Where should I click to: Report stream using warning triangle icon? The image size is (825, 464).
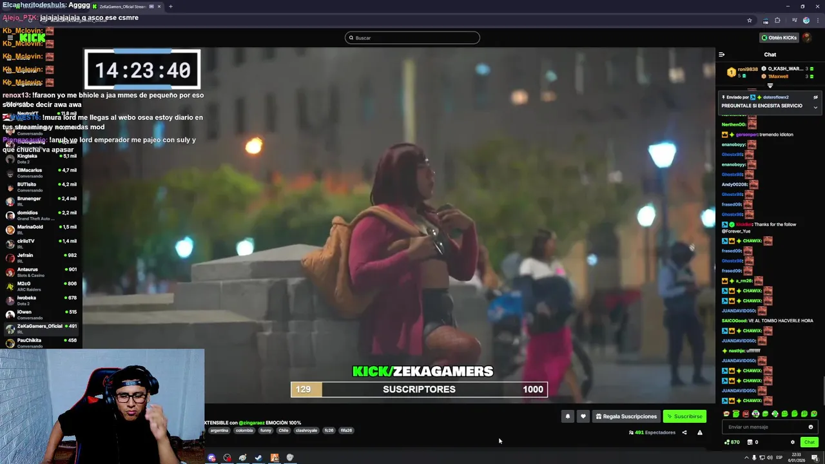point(700,432)
